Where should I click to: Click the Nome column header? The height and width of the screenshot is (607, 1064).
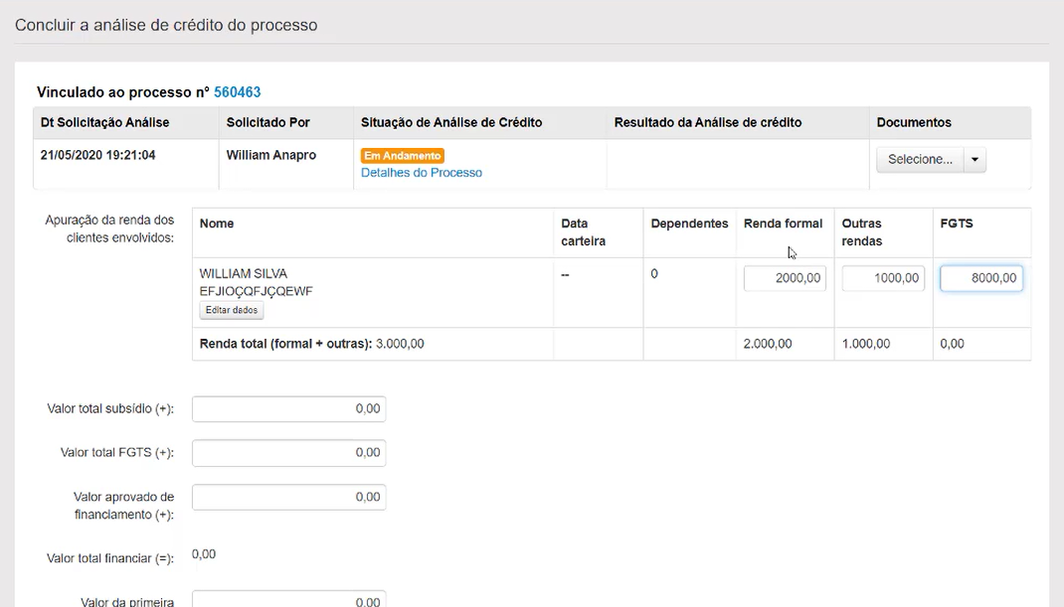(217, 224)
